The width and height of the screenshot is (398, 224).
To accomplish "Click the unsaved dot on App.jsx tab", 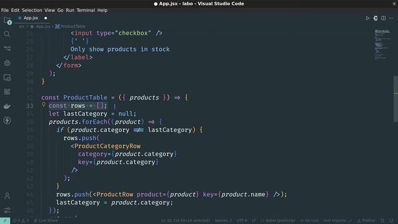I will click(45, 18).
